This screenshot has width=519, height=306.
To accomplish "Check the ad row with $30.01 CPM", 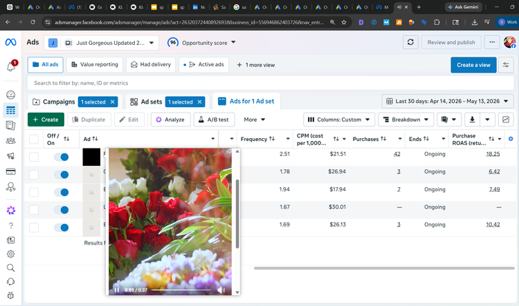I will point(34,210).
